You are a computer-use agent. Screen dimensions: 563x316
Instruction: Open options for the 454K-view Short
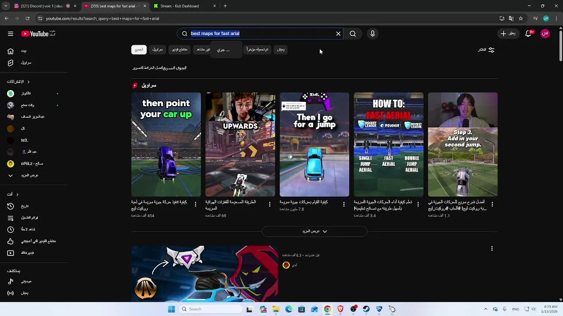pyautogui.click(x=195, y=204)
